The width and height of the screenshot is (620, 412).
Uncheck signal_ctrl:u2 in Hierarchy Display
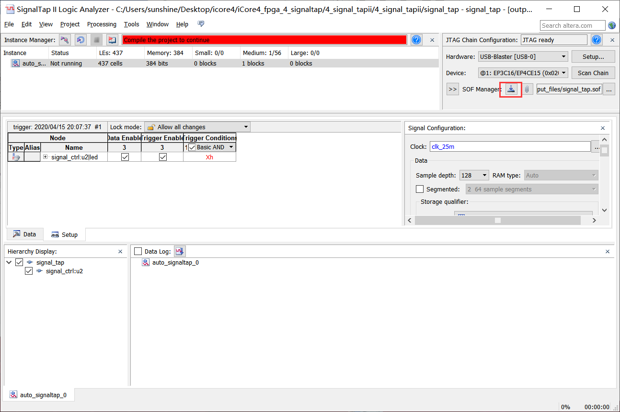[29, 271]
